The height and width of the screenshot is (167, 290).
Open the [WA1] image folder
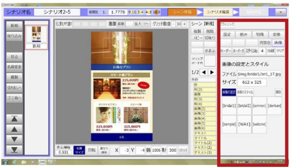coord(244,124)
